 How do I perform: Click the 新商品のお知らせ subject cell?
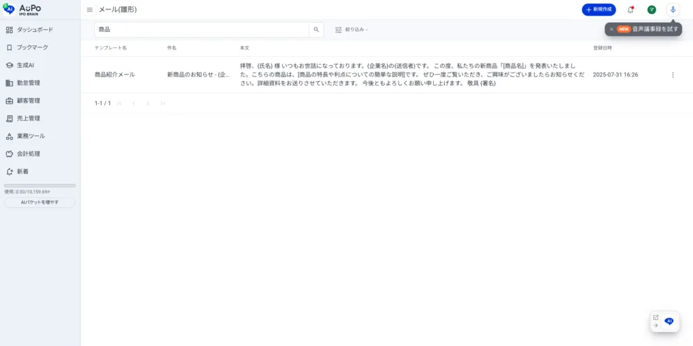pyautogui.click(x=198, y=74)
